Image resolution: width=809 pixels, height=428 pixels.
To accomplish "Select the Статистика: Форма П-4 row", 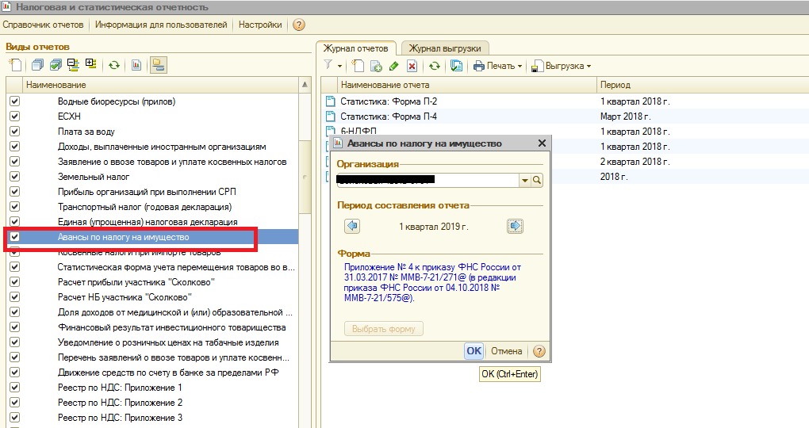I will [x=389, y=117].
